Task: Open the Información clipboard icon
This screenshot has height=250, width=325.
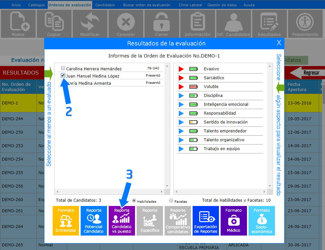Action: 198,24
